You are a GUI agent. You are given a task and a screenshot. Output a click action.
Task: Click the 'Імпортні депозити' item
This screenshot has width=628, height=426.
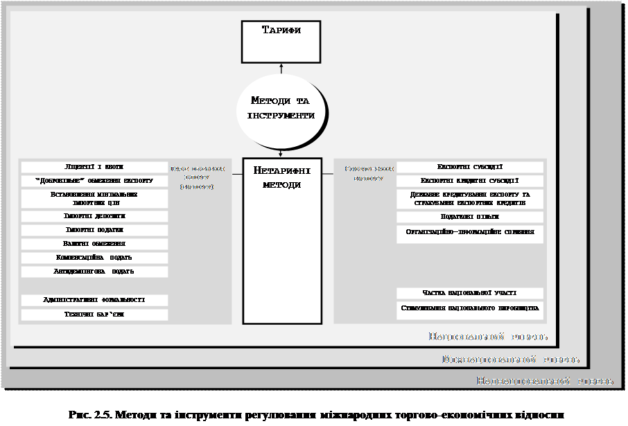pyautogui.click(x=94, y=216)
